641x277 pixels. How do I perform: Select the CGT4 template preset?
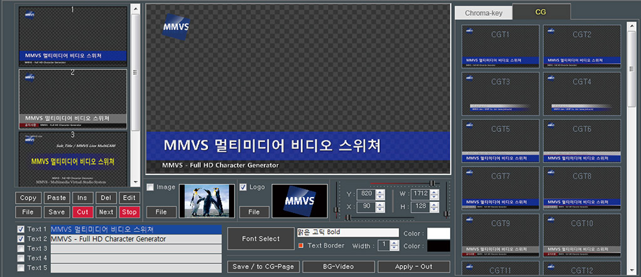(582, 94)
